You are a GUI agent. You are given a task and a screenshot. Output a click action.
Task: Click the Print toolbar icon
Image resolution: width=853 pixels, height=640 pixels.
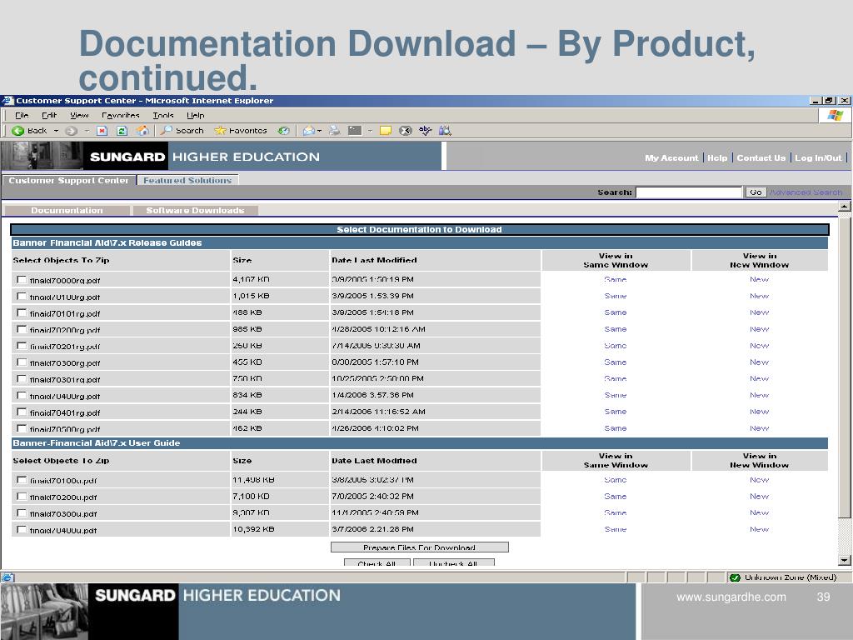click(x=334, y=131)
